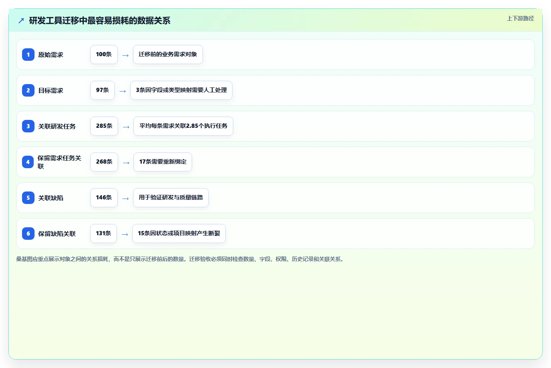Image resolution: width=551 pixels, height=368 pixels.
Task: Select step number 2 badge
Action: point(28,90)
